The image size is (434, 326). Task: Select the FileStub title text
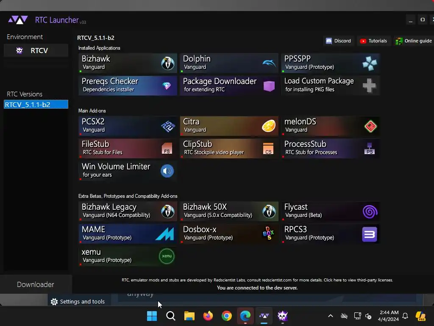[95, 144]
